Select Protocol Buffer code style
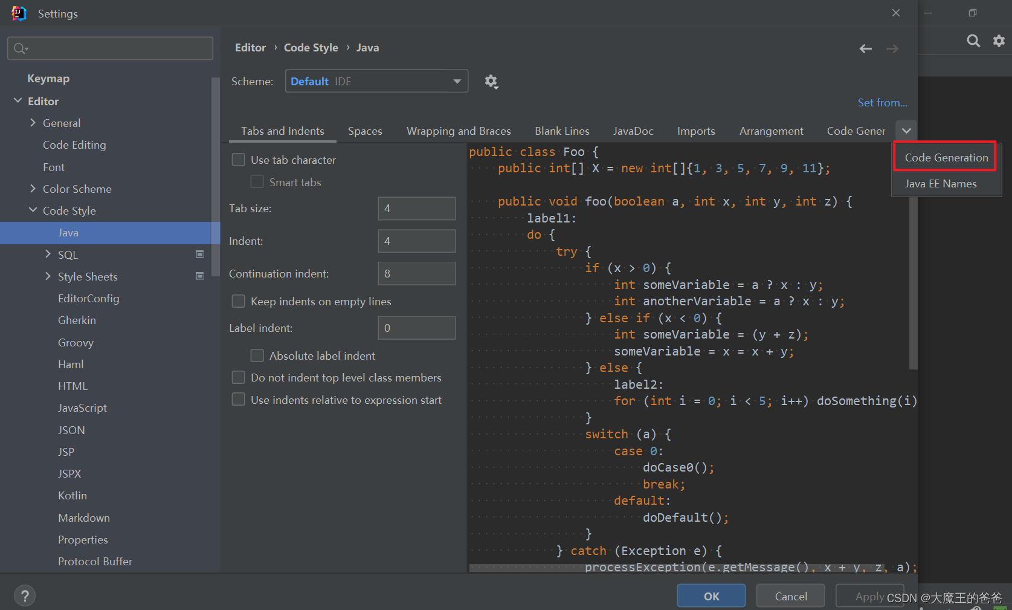The height and width of the screenshot is (610, 1012). pos(95,562)
